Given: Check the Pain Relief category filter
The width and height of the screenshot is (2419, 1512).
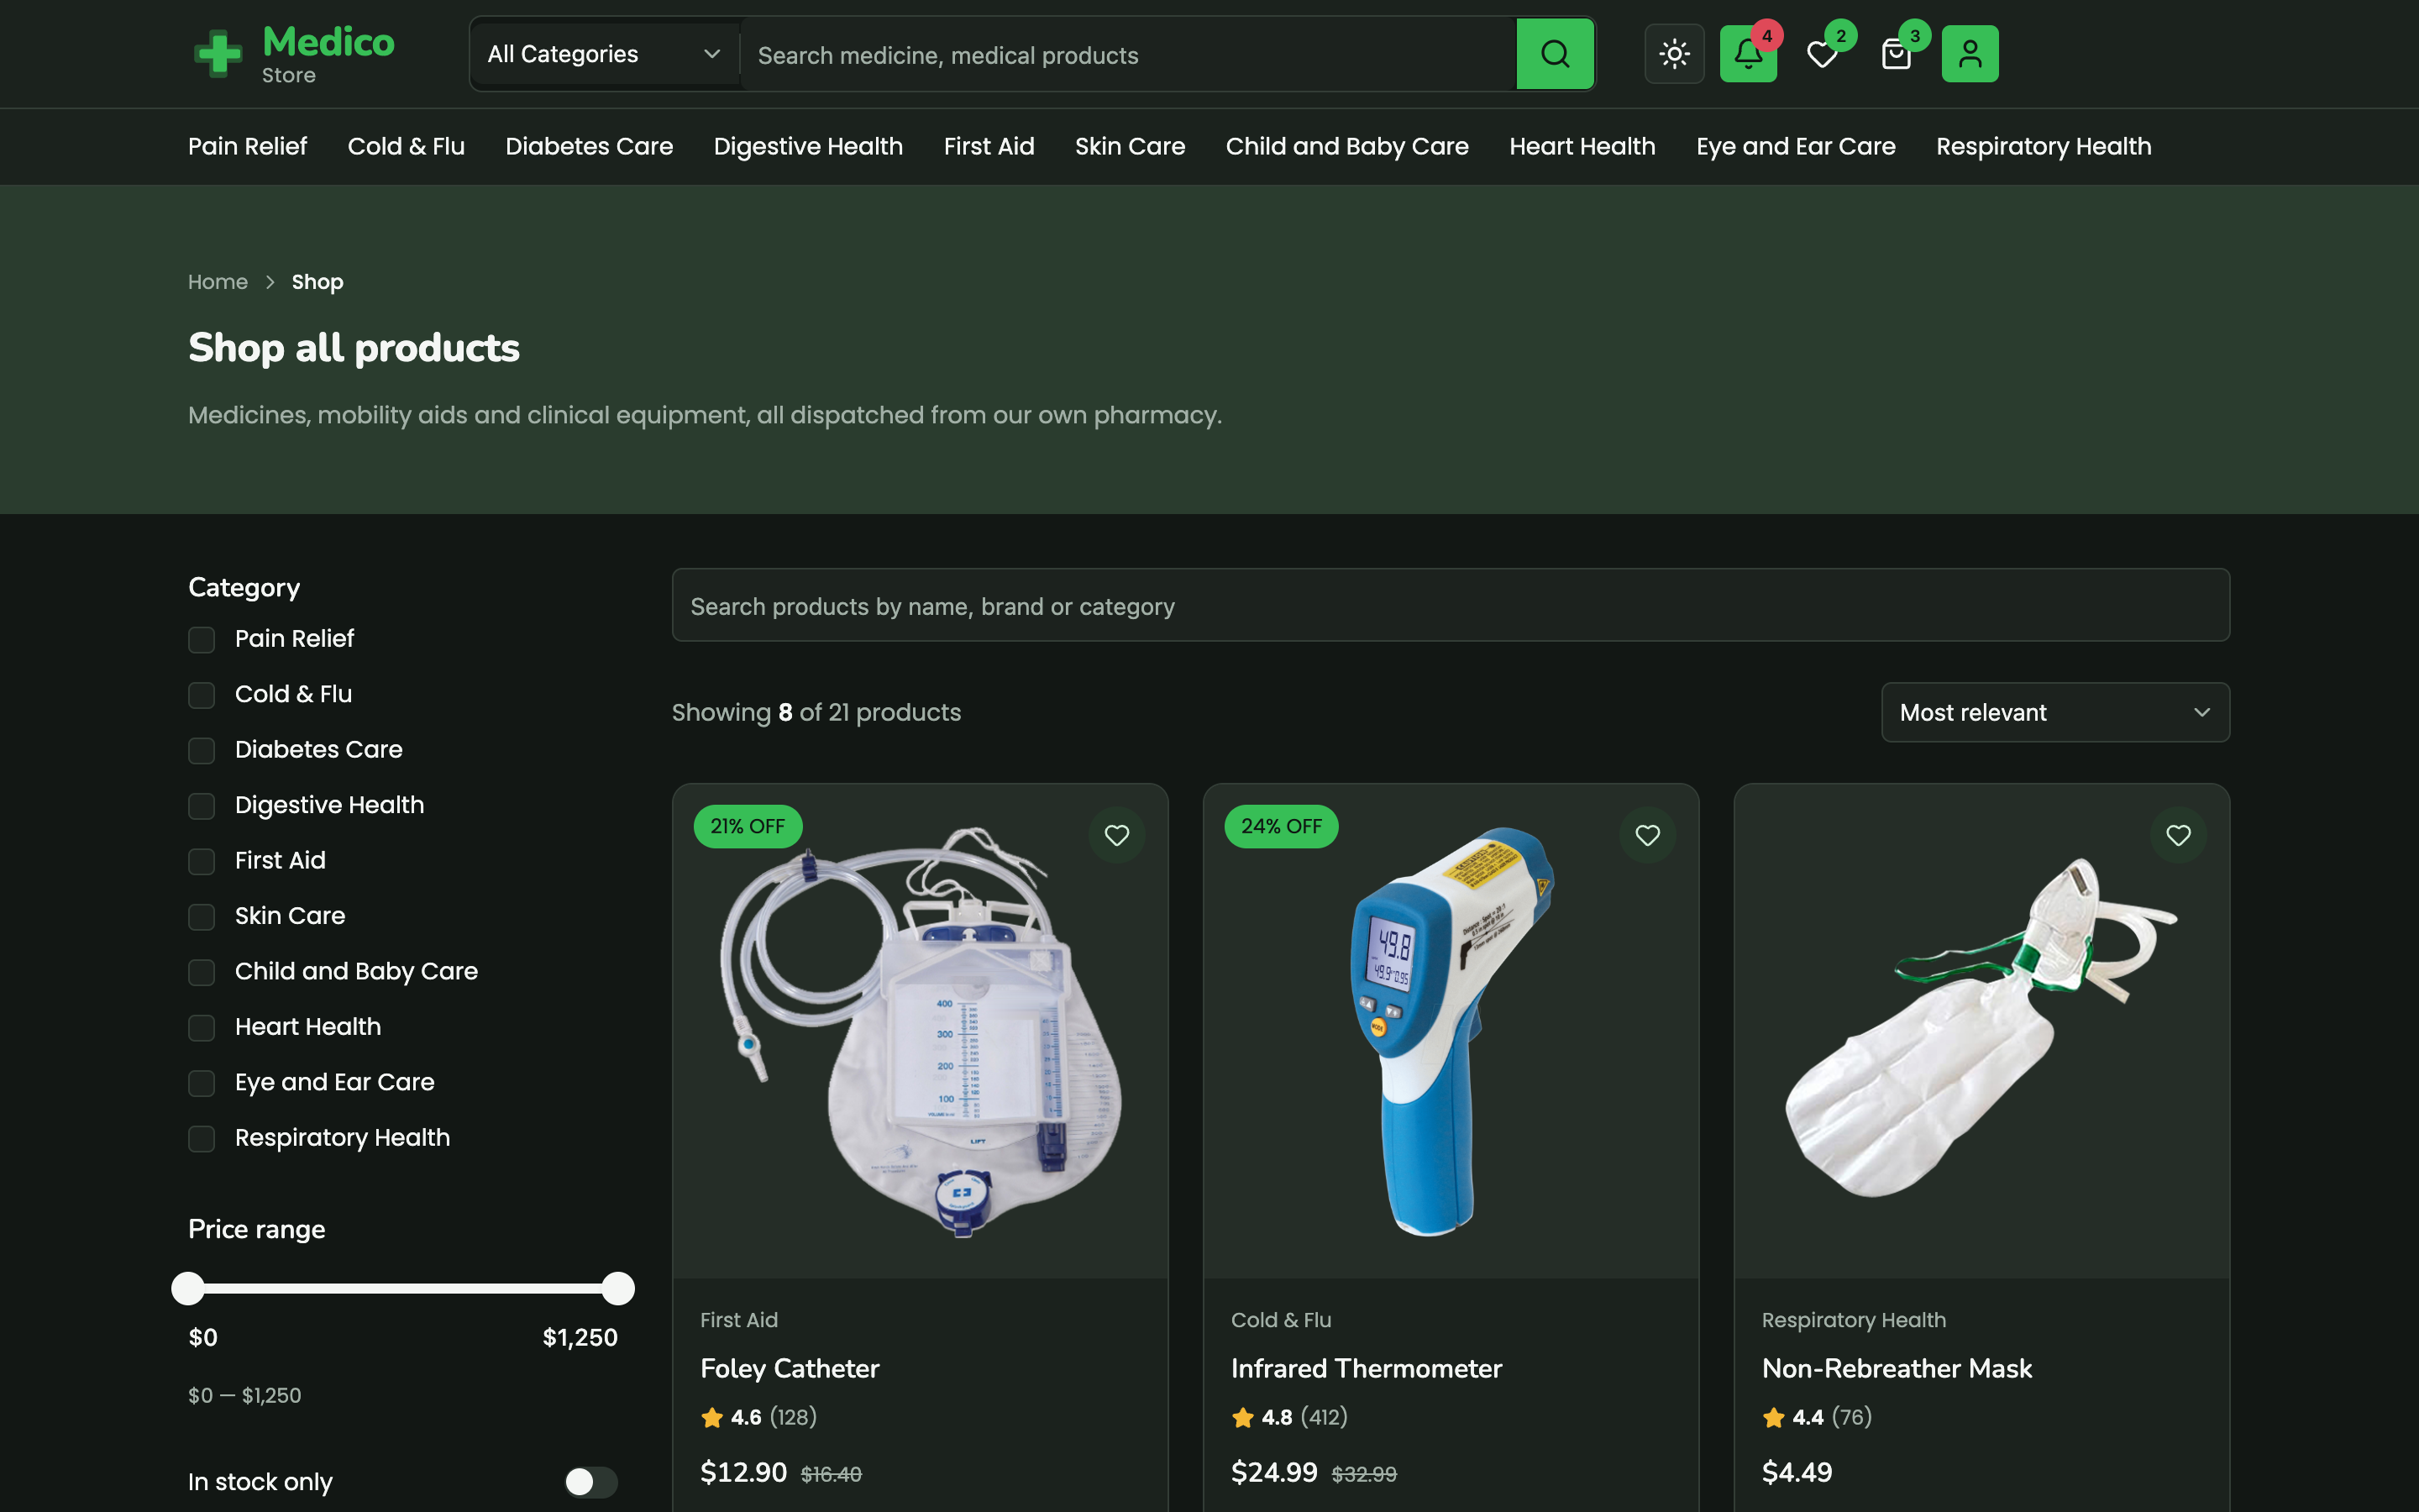Looking at the screenshot, I should click(x=202, y=640).
